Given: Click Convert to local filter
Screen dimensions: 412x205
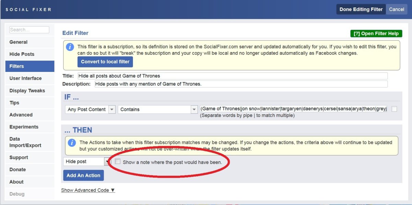Looking at the screenshot, I should (105, 62).
